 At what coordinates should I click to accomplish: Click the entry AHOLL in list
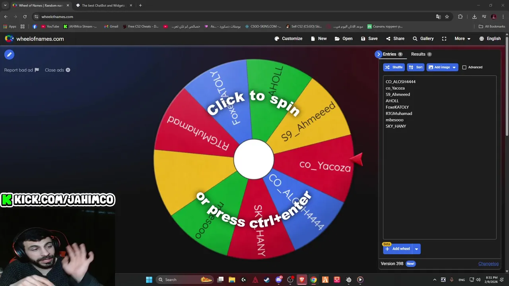pyautogui.click(x=392, y=100)
